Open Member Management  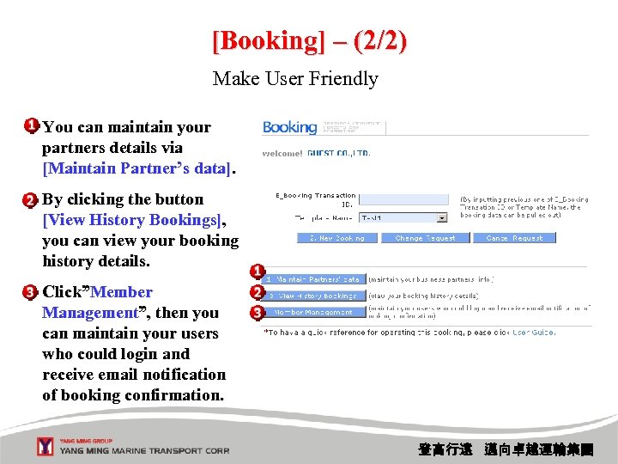tap(313, 312)
